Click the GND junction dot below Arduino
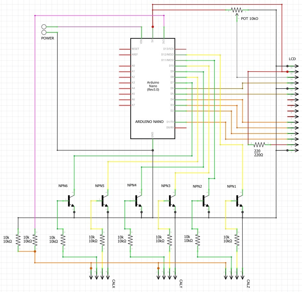Viewport: 302px width, 292px height. 153,150
